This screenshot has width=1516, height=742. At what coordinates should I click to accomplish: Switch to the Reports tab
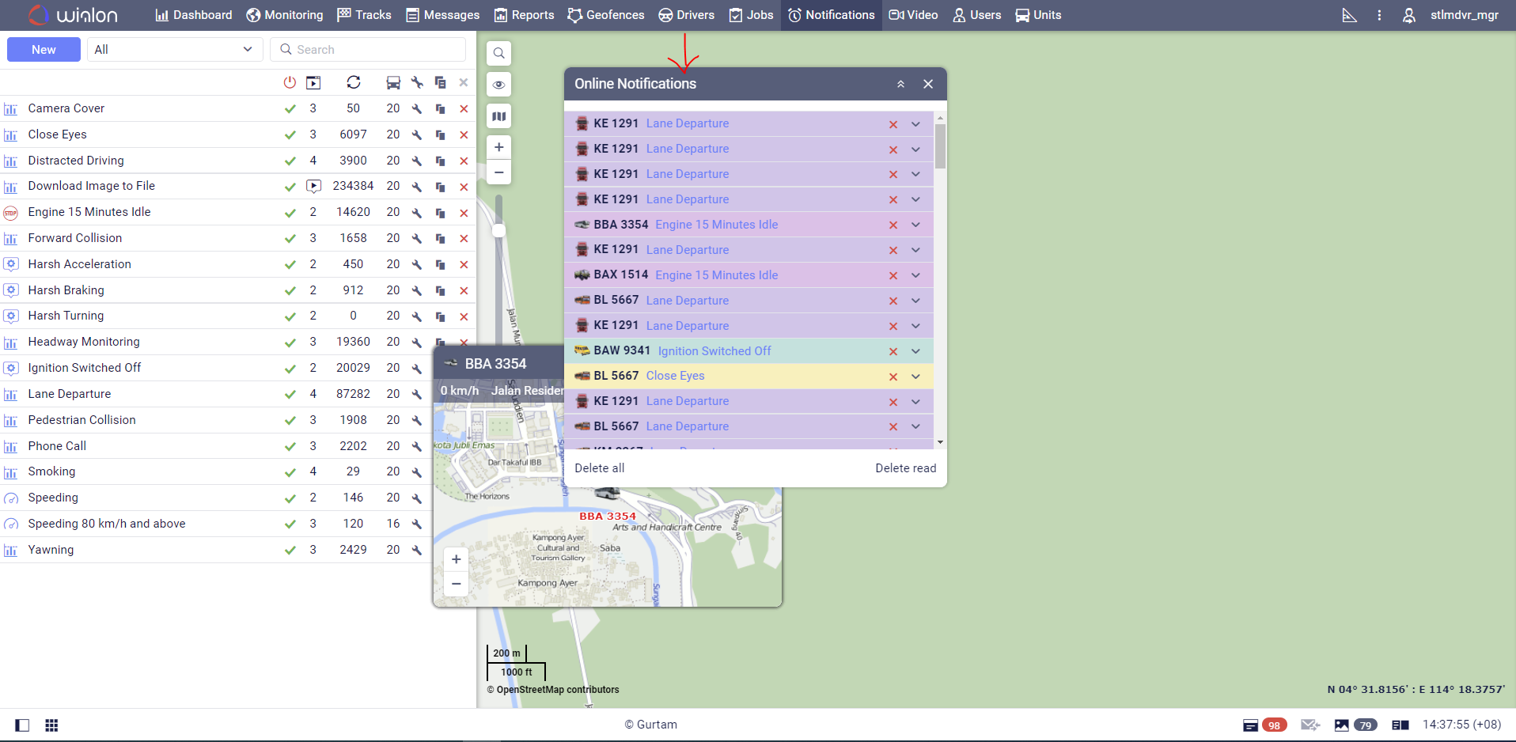pos(524,15)
